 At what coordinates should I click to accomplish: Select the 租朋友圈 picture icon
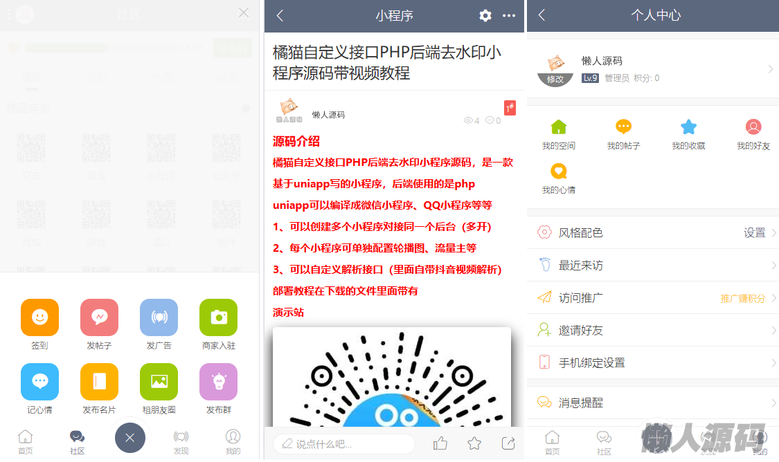[159, 382]
